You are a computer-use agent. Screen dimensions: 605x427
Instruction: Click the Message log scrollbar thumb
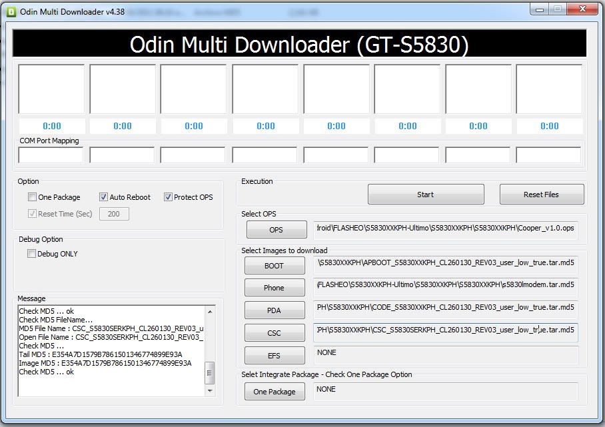point(209,373)
